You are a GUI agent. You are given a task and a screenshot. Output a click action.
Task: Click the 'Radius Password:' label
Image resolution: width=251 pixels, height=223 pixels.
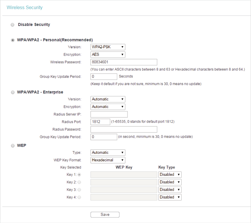coord(67,129)
